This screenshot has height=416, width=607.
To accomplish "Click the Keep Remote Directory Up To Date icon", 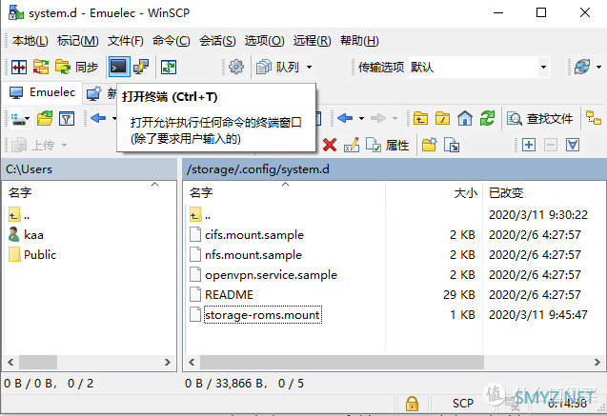I will click(169, 68).
